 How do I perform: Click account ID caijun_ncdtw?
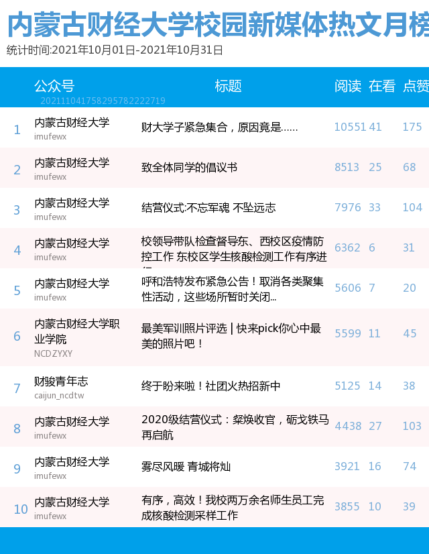(59, 395)
